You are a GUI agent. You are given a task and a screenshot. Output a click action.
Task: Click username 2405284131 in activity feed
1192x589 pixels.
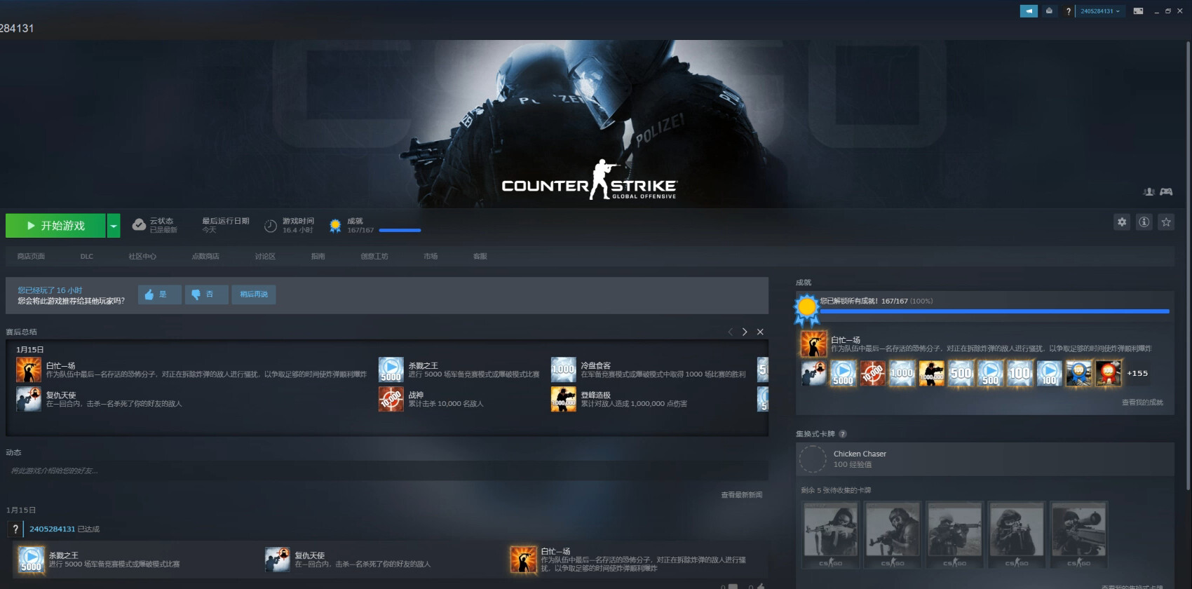point(52,529)
